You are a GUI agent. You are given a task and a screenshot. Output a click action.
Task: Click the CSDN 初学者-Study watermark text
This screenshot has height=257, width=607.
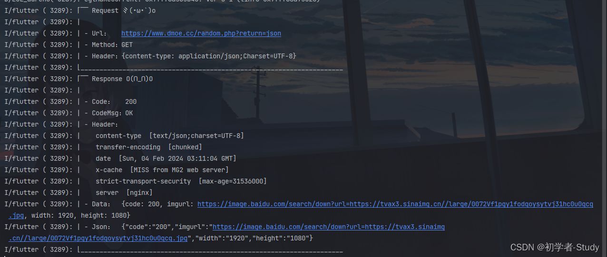(555, 247)
